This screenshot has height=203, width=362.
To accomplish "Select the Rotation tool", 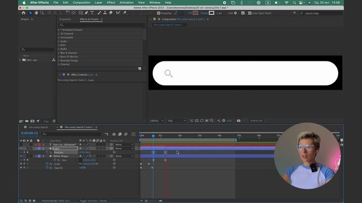I will coord(68,13).
